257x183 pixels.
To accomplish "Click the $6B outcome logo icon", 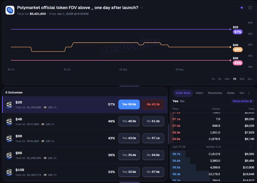I will 9,138.
